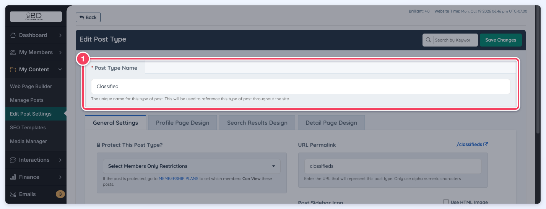This screenshot has height=209, width=546.
Task: Expand the My Members chevron
Action: click(60, 52)
